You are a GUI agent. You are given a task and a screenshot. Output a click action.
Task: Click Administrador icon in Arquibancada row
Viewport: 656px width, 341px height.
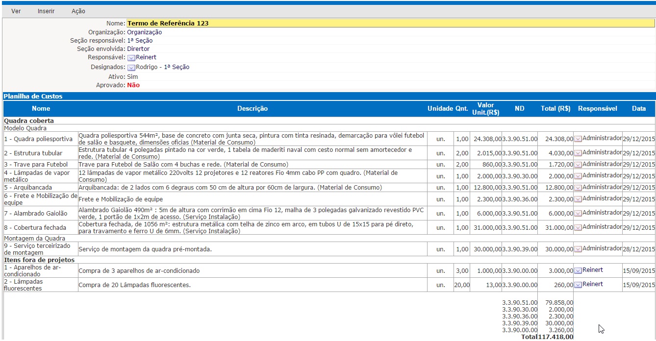point(578,188)
